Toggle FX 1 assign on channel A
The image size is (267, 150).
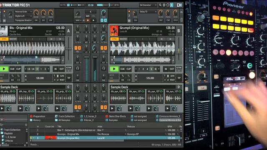point(76,48)
